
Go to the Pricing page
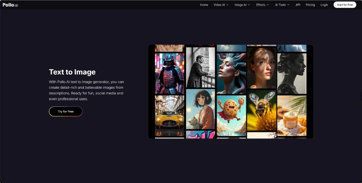310,5
